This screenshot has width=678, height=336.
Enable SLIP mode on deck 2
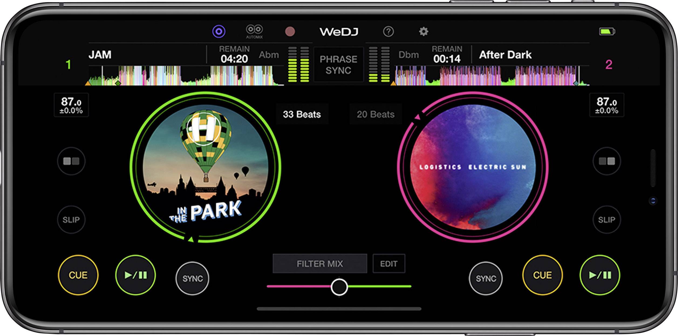point(607,220)
